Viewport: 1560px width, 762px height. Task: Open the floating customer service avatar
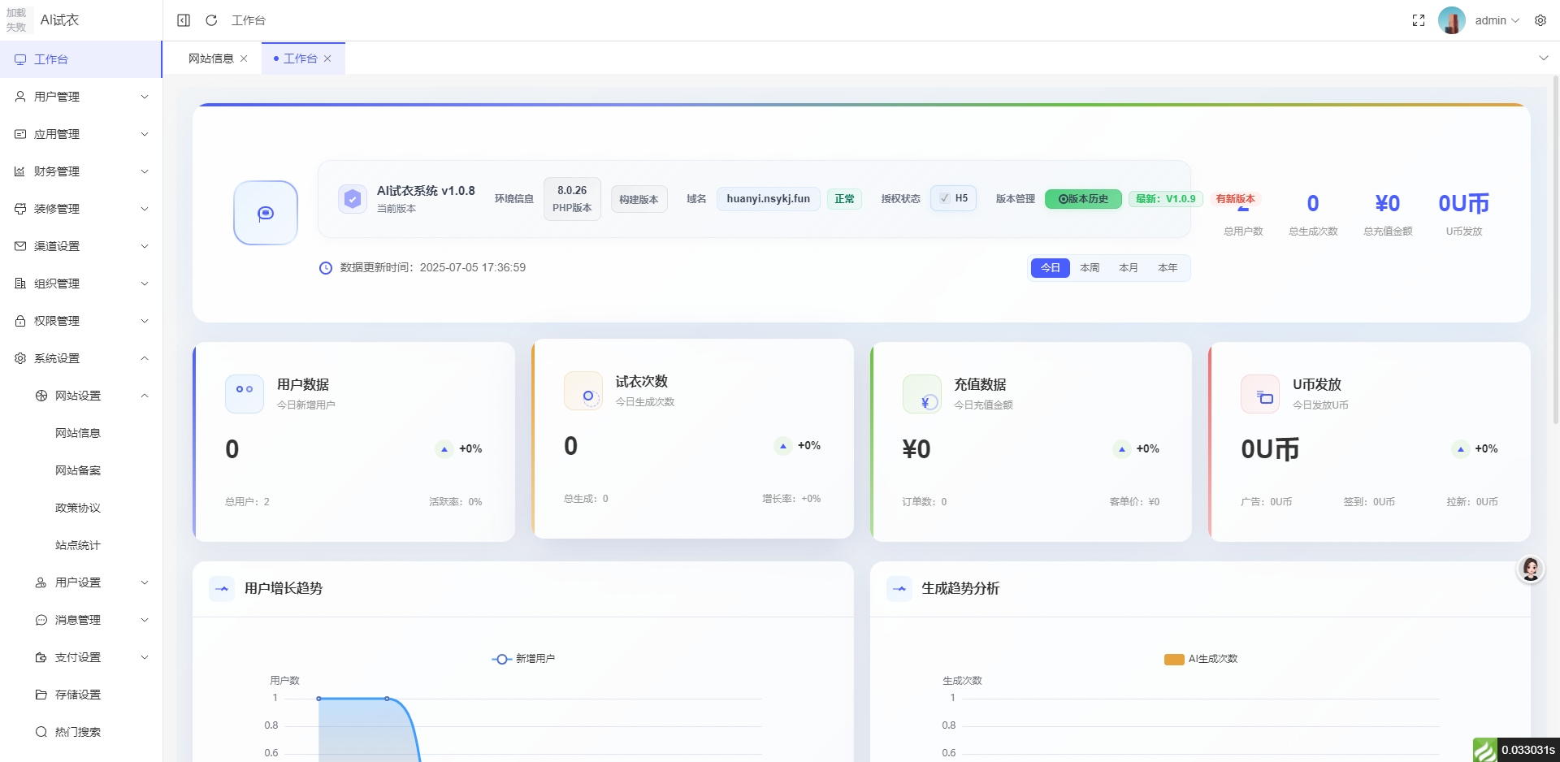1531,569
